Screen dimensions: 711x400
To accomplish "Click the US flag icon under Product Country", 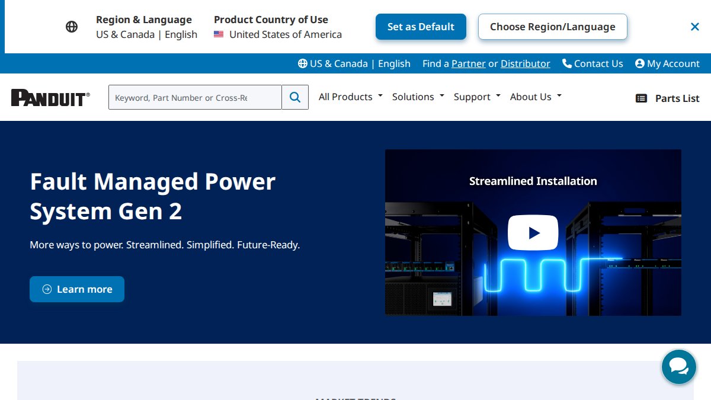I will click(x=219, y=34).
